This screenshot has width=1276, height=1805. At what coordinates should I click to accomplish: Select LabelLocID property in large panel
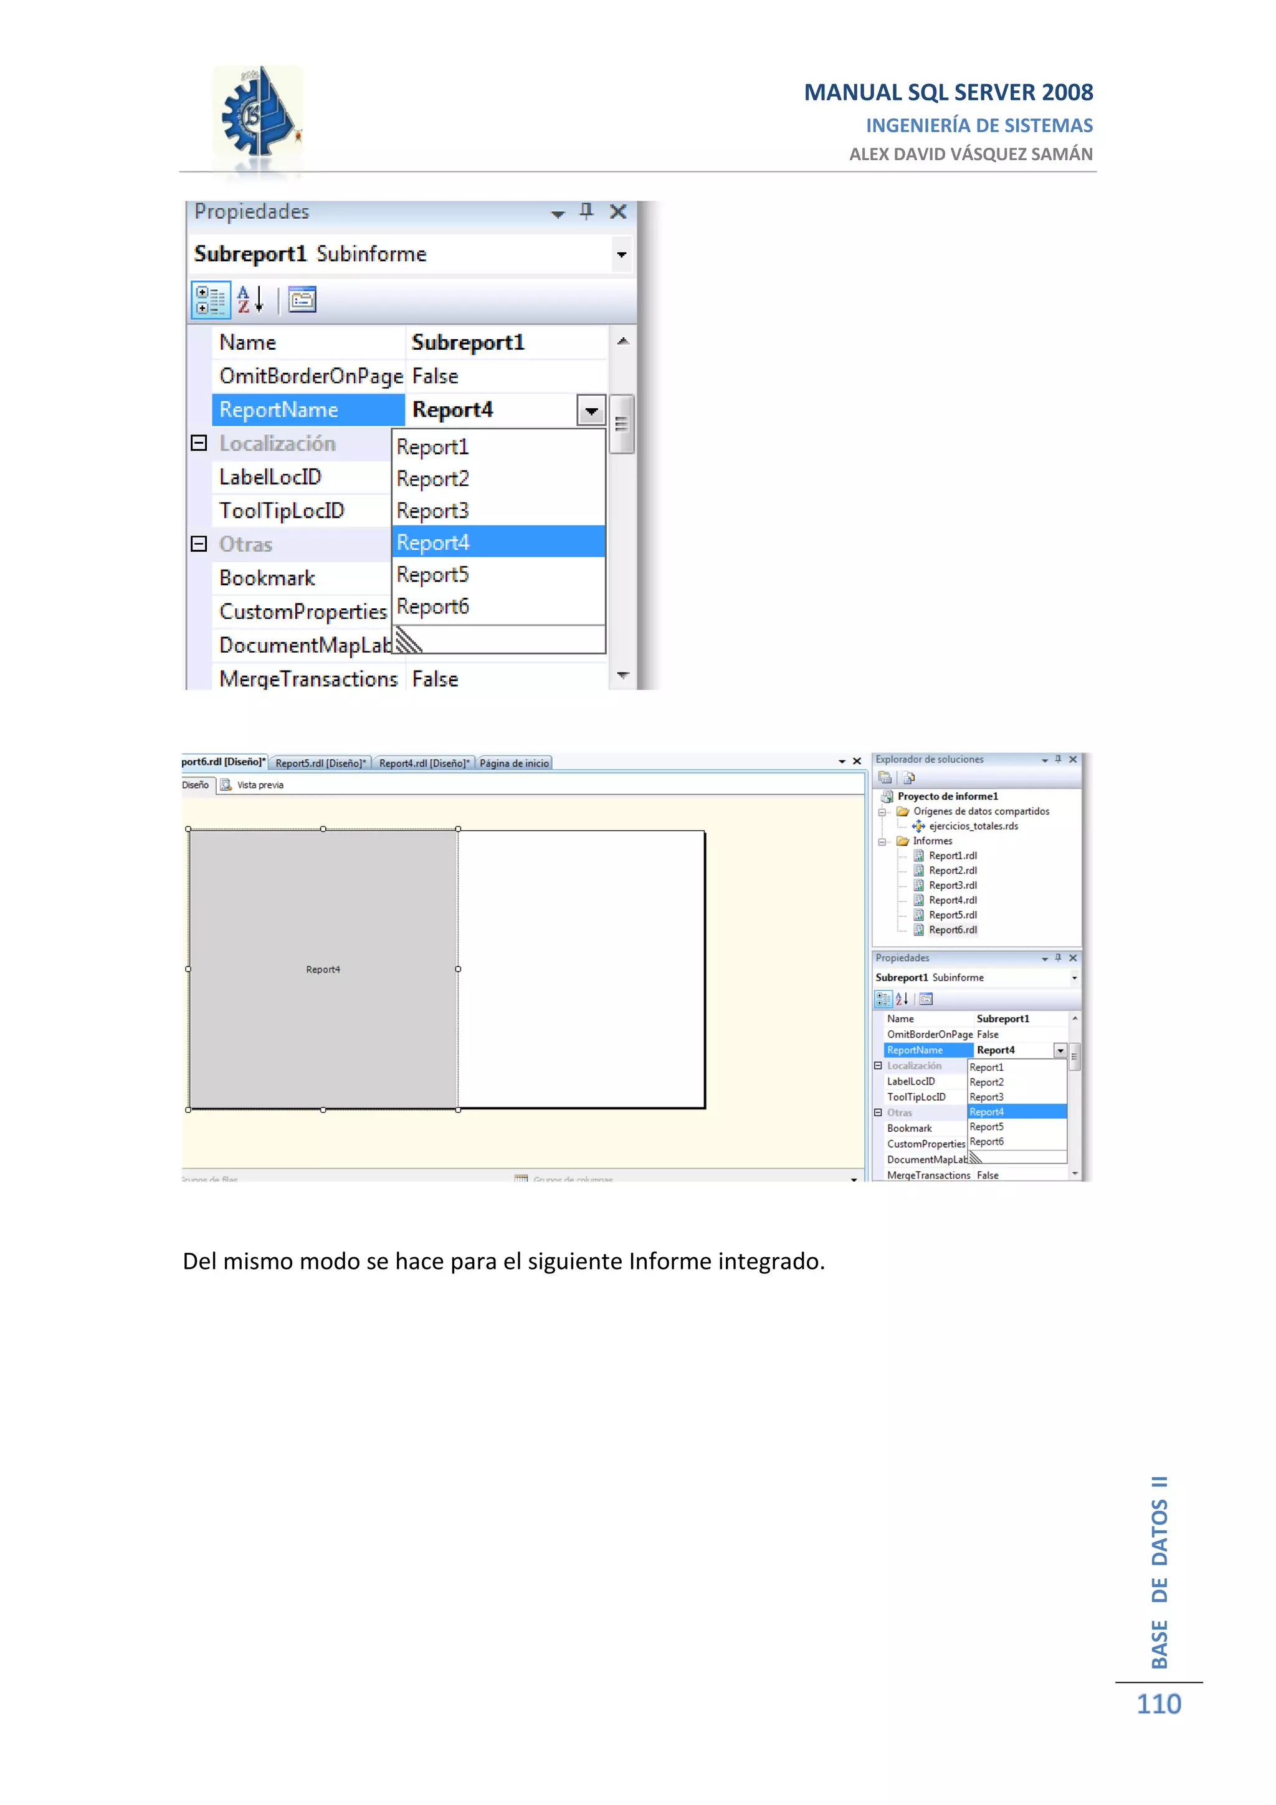302,477
